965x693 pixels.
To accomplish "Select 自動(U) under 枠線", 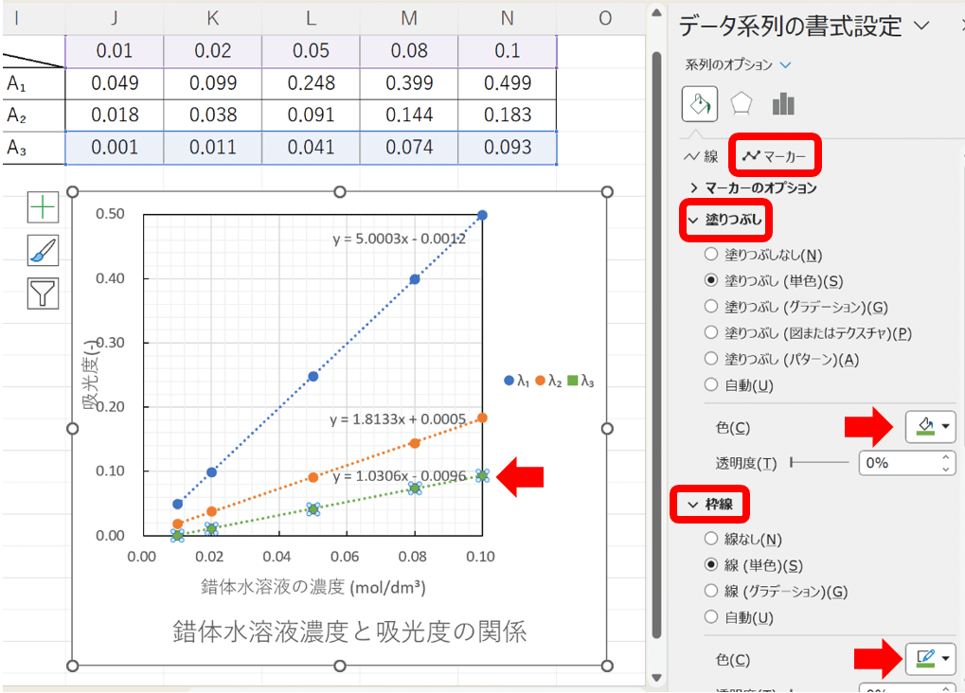I will point(711,617).
